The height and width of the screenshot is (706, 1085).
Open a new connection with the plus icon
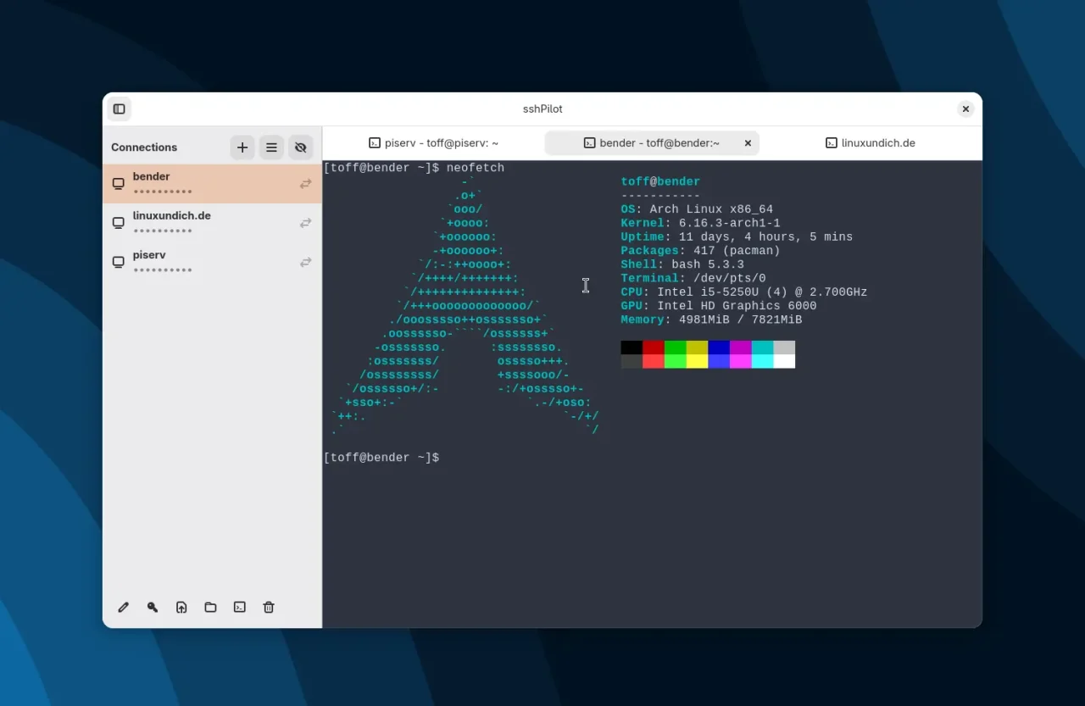tap(242, 147)
